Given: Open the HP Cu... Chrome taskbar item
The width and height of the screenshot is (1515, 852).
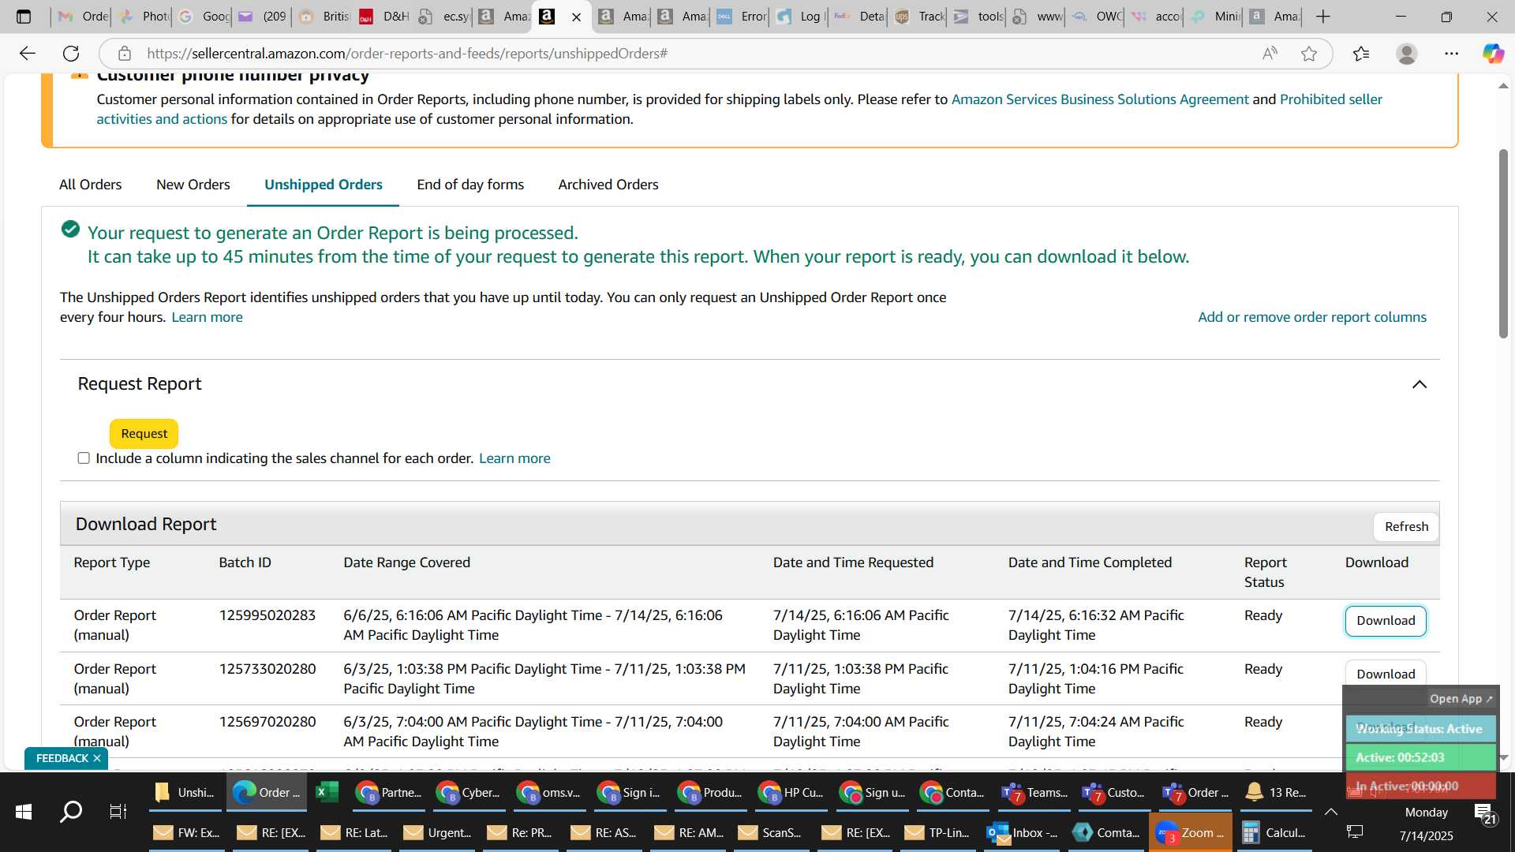Looking at the screenshot, I should (x=791, y=792).
